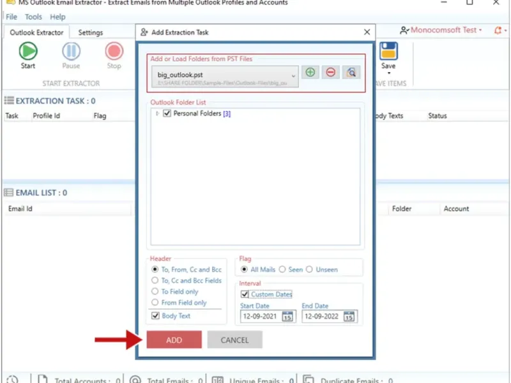This screenshot has width=511, height=383.
Task: Select To, Cc and Bcc Fields option
Action: (x=155, y=280)
